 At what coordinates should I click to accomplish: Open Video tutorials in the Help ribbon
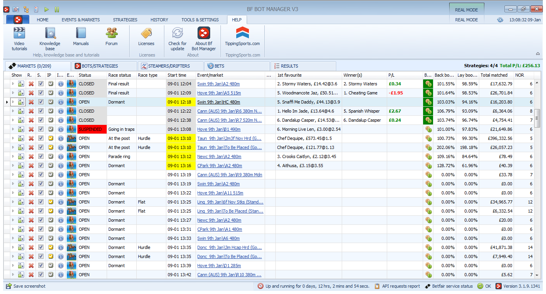[x=19, y=39]
